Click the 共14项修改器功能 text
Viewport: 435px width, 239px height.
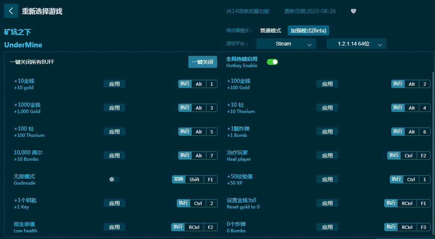[248, 11]
